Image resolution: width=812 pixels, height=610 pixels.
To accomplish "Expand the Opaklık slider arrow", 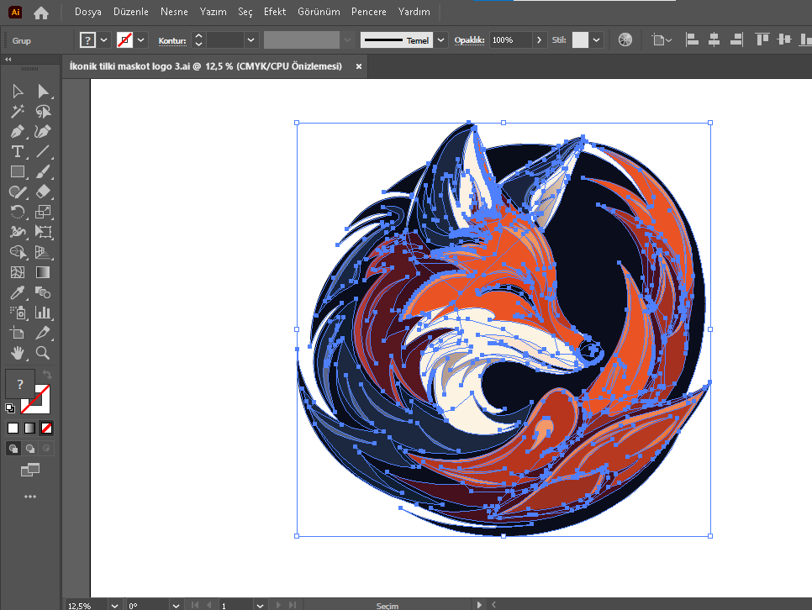I will pos(539,39).
